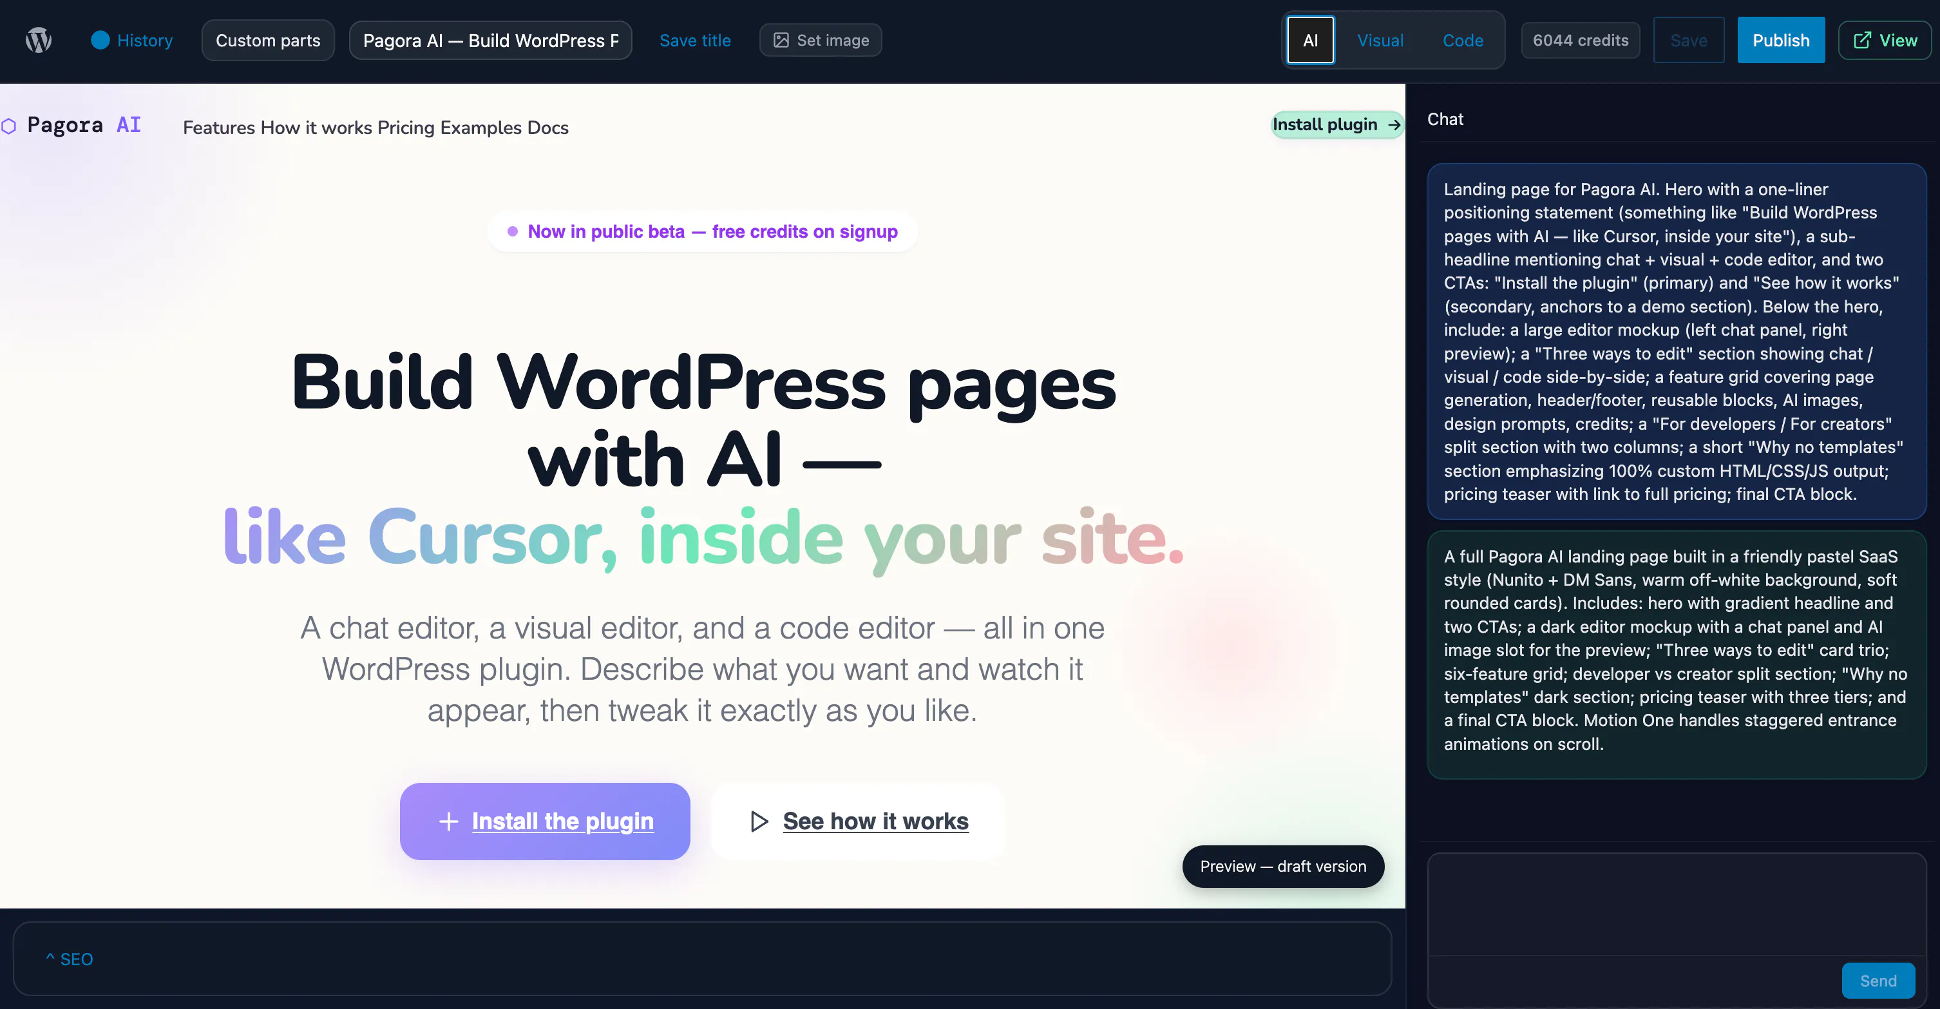The height and width of the screenshot is (1009, 1940).
Task: Open the How it works nav link
Action: (316, 128)
